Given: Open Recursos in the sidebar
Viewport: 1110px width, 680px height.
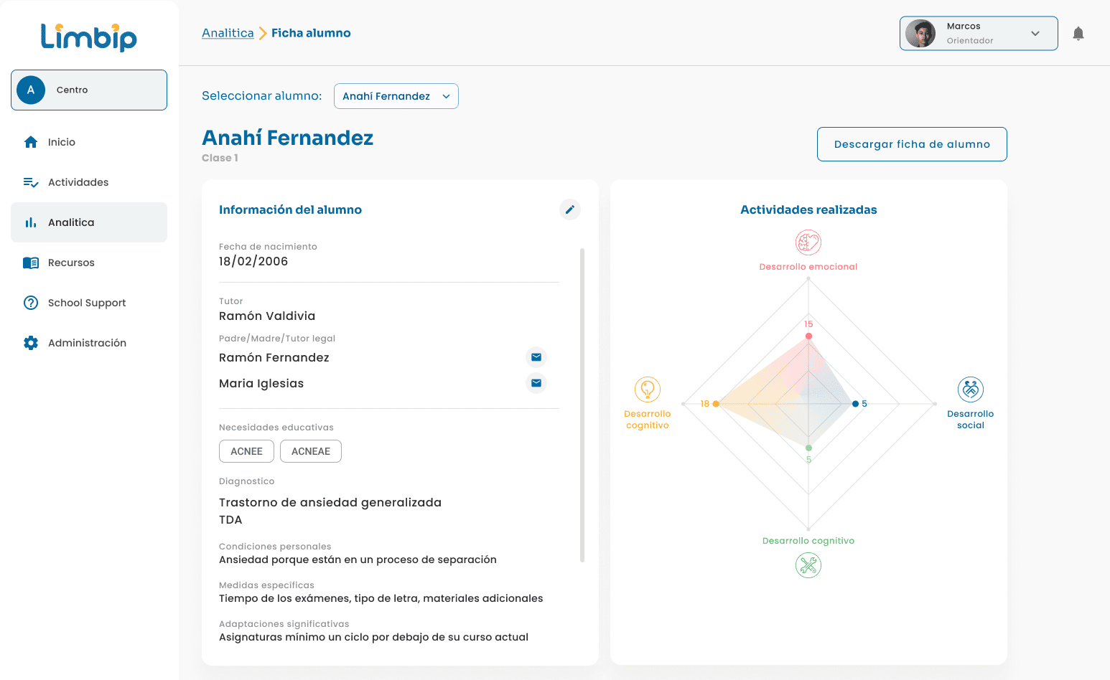Looking at the screenshot, I should pyautogui.click(x=71, y=263).
